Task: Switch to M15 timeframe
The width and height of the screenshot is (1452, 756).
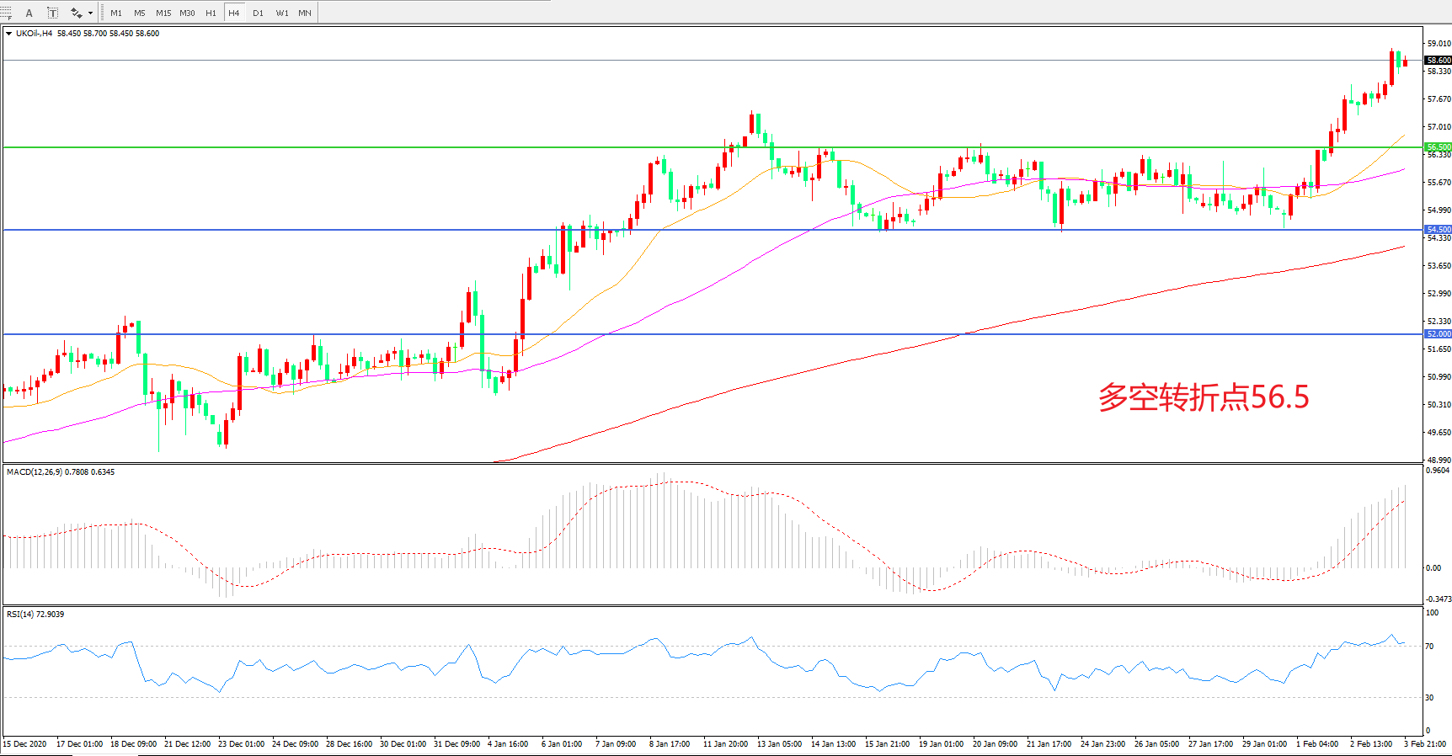Action: [163, 13]
